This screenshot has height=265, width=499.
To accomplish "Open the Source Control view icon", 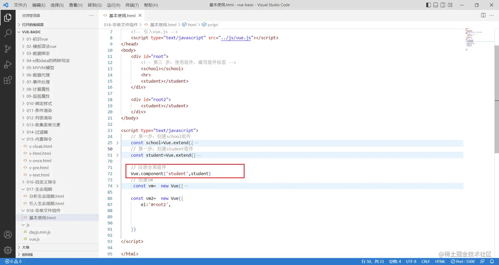I will pos(8,49).
